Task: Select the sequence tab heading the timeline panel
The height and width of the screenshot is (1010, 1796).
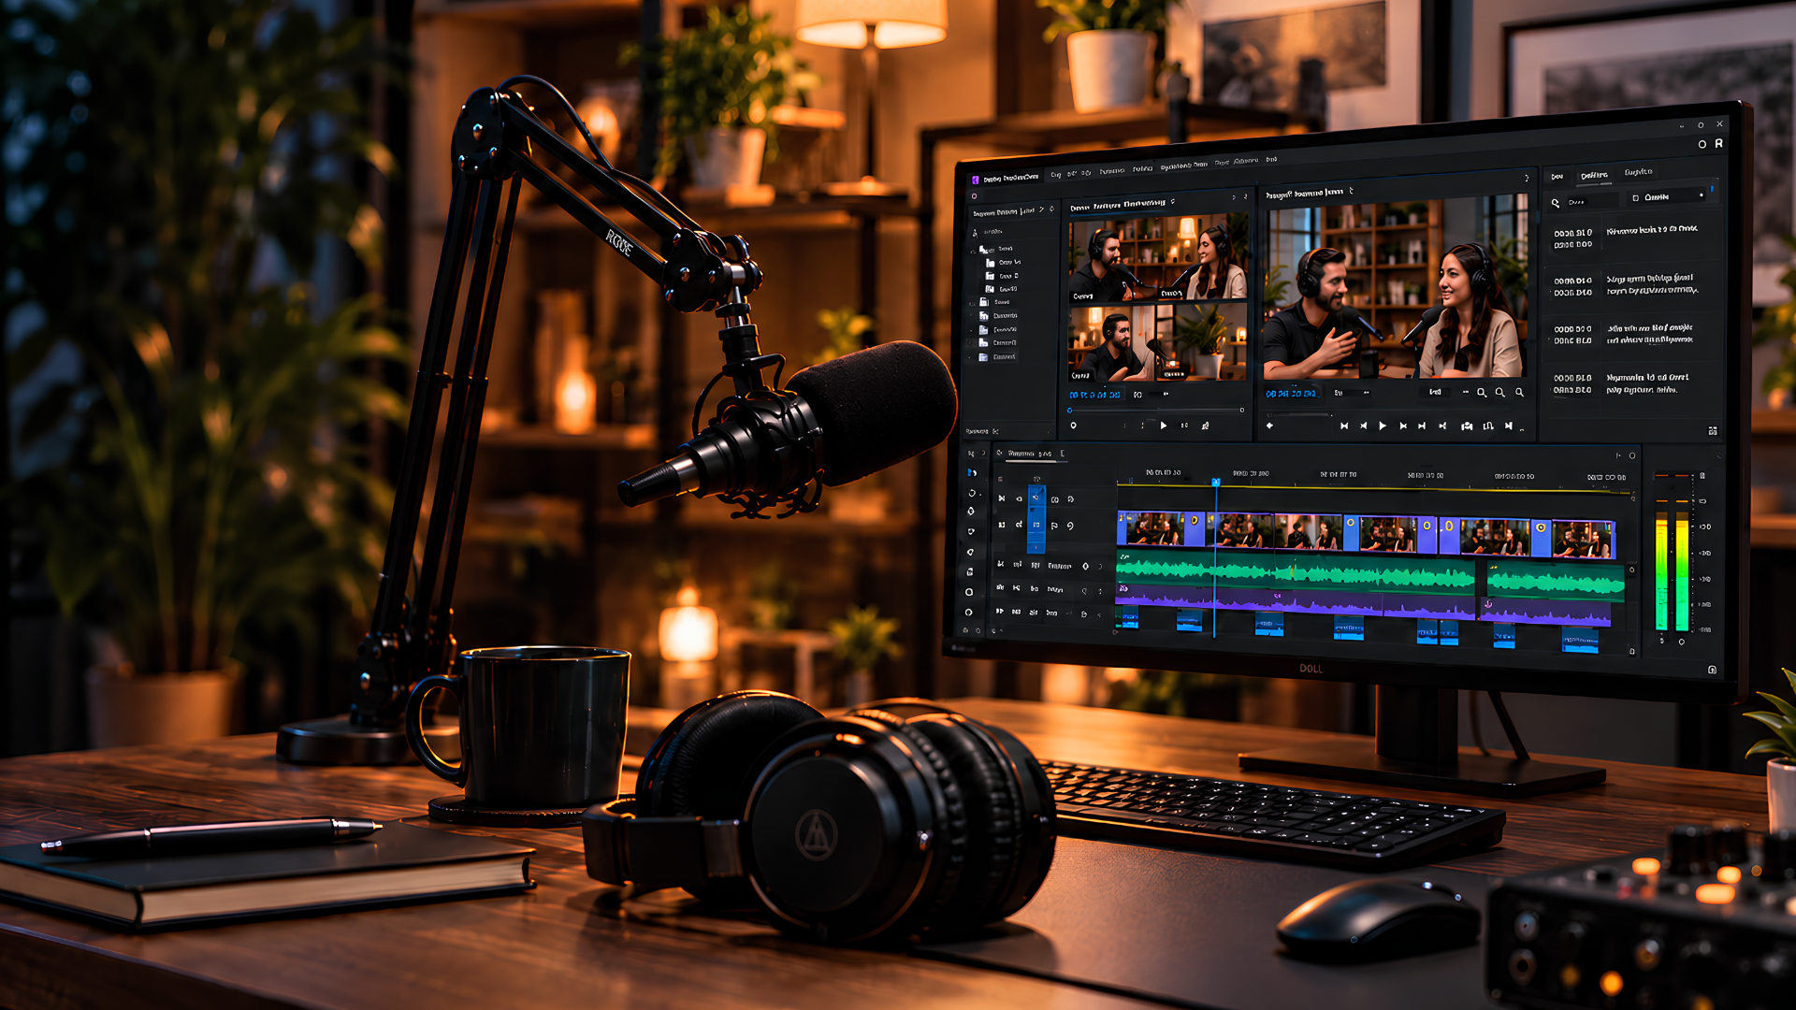Action: click(1030, 454)
